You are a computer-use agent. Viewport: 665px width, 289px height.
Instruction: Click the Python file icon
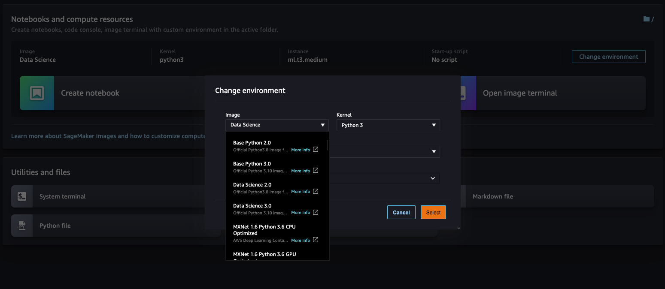point(22,226)
